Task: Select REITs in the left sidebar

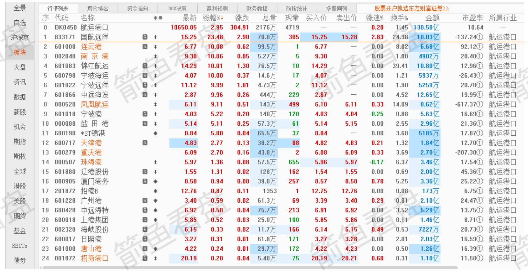Action: pyautogui.click(x=20, y=246)
